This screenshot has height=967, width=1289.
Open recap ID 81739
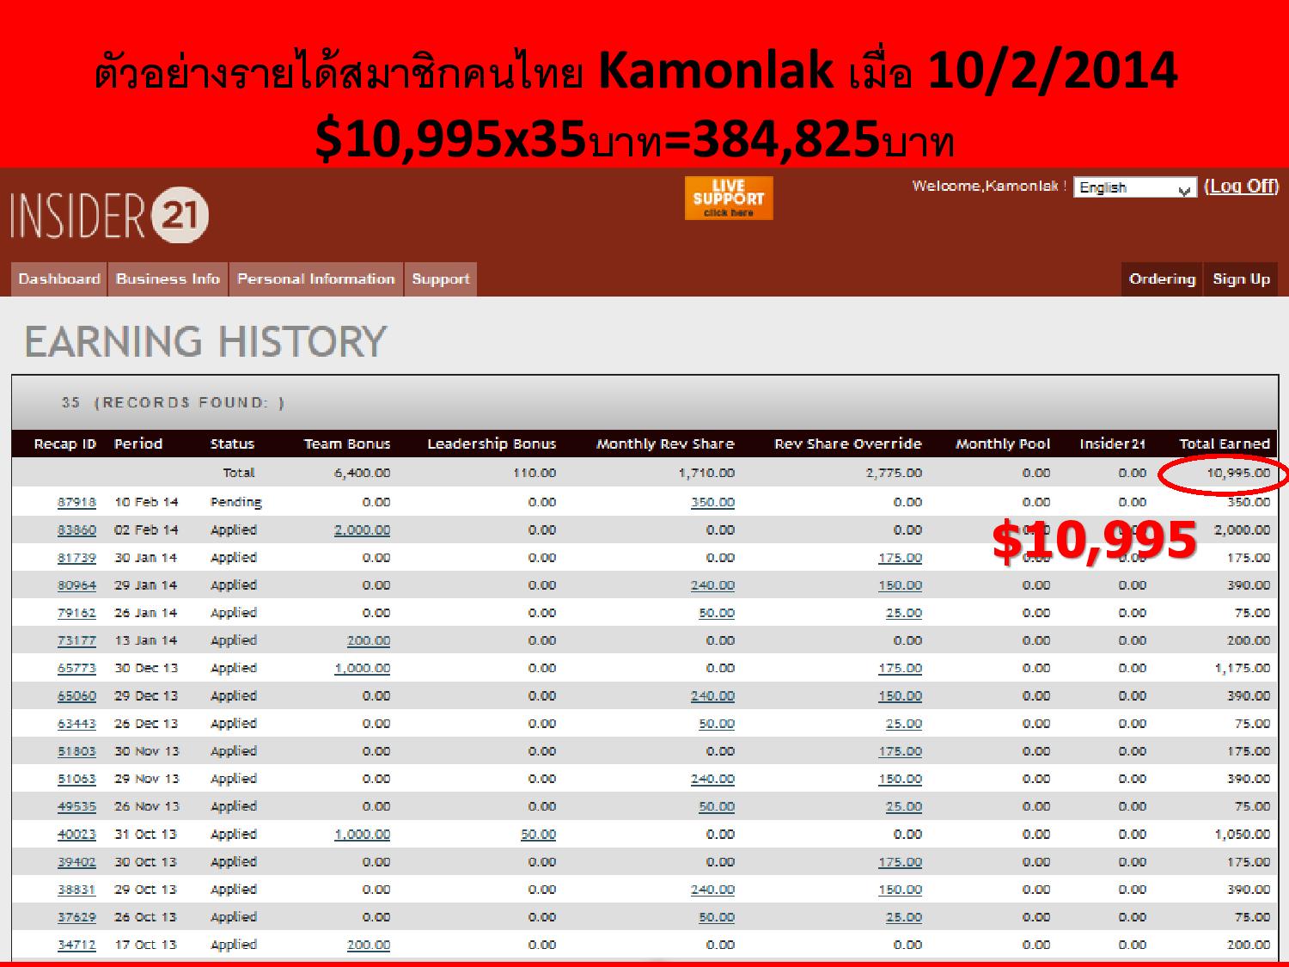coord(76,558)
